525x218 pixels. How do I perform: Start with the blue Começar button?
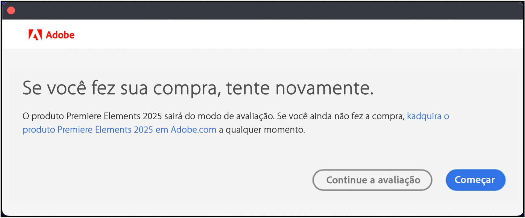coord(476,180)
